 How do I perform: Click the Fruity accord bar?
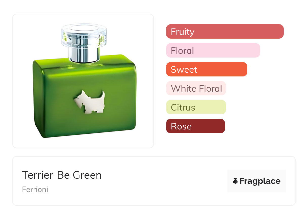[x=225, y=32]
